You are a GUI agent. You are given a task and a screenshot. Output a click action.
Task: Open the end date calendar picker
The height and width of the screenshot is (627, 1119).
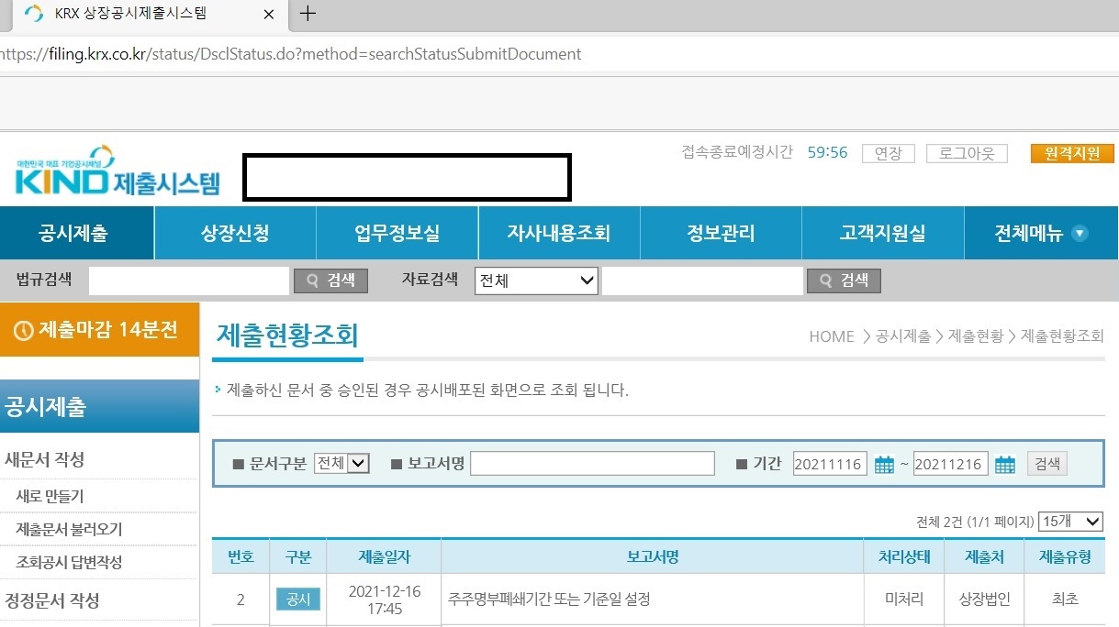(1004, 464)
